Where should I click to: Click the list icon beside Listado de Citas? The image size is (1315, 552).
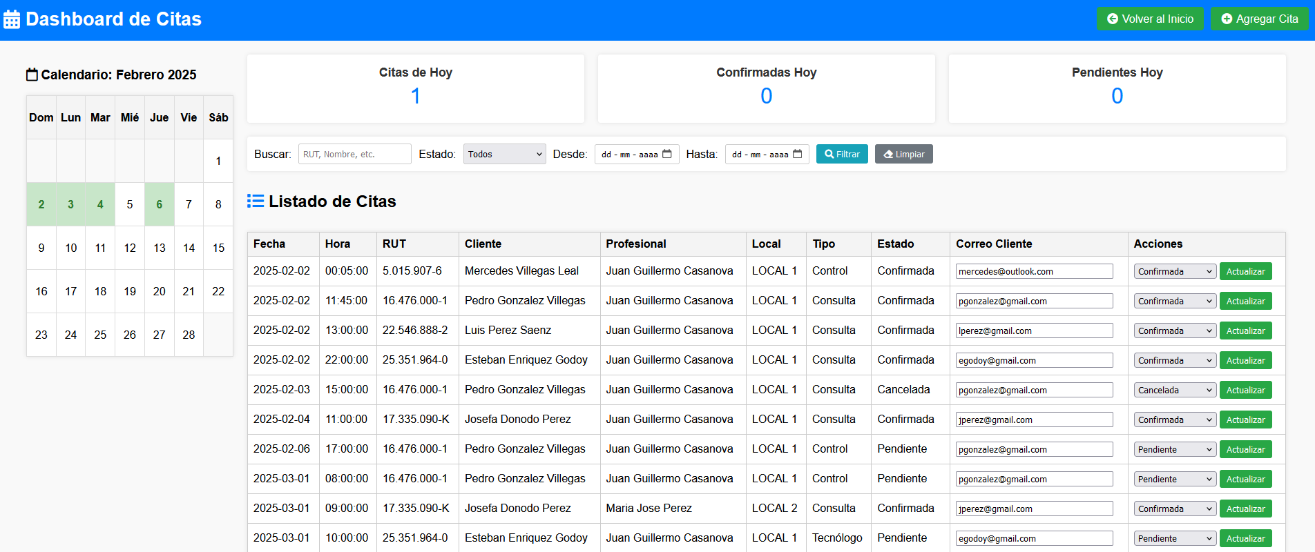click(256, 201)
